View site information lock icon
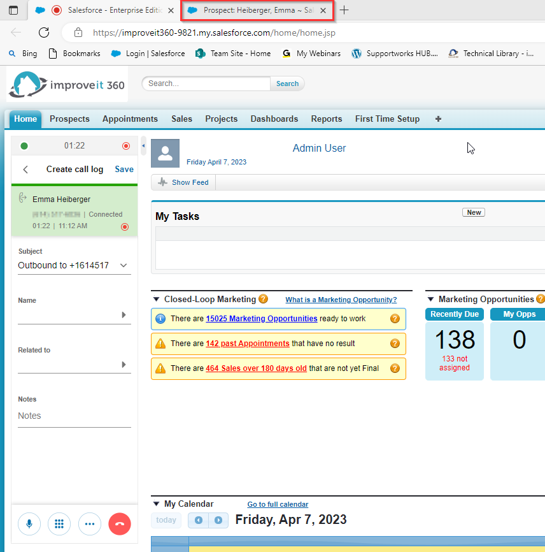Image resolution: width=545 pixels, height=552 pixels. click(x=78, y=33)
